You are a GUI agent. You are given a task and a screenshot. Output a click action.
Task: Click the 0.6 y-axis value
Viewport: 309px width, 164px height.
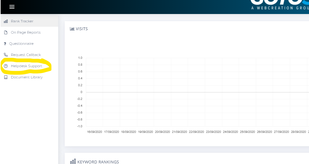point(80,72)
